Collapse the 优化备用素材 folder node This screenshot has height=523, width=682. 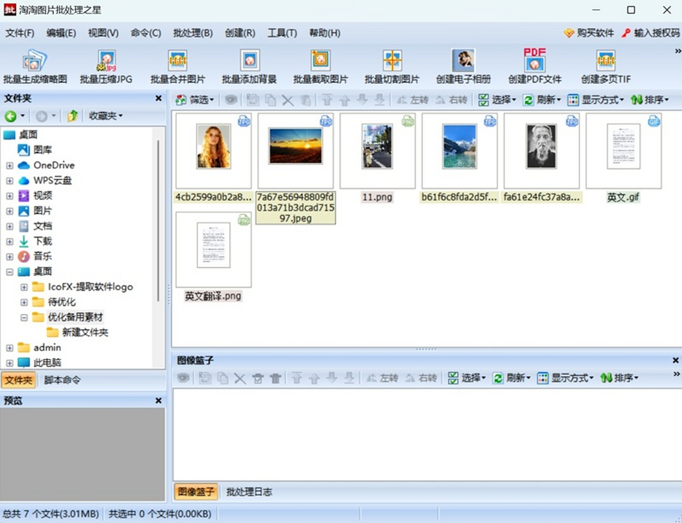pos(24,317)
